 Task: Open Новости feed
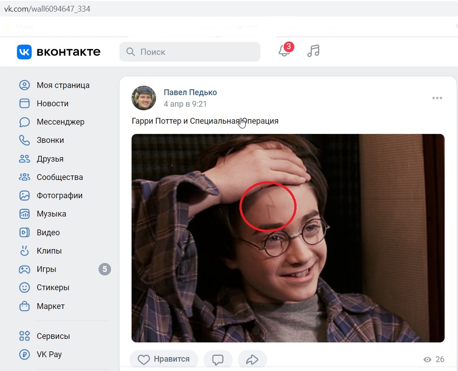[53, 104]
